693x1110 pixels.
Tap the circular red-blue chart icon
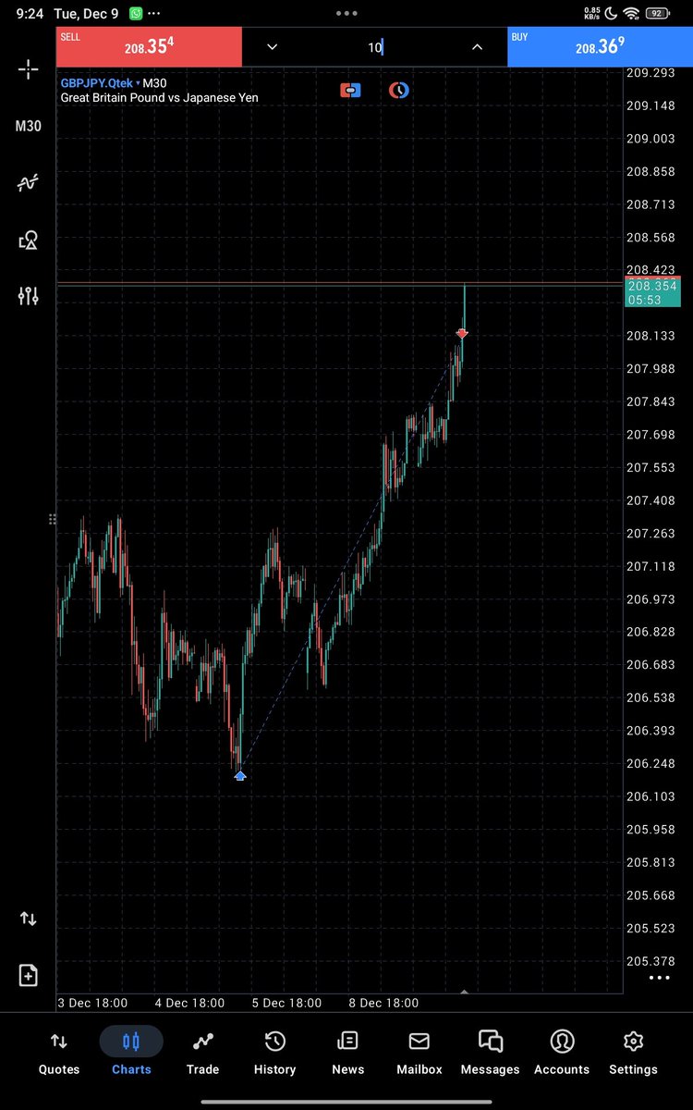point(399,91)
